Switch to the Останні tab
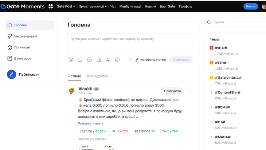Viewport: 266px width, 150px height. 74,76
